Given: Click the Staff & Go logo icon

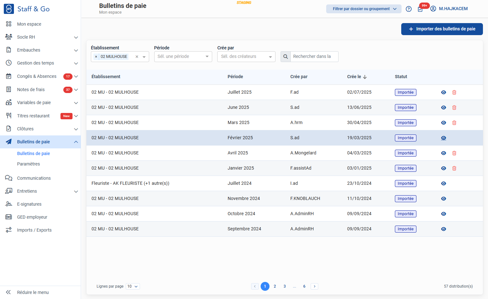Looking at the screenshot, I should point(9,9).
